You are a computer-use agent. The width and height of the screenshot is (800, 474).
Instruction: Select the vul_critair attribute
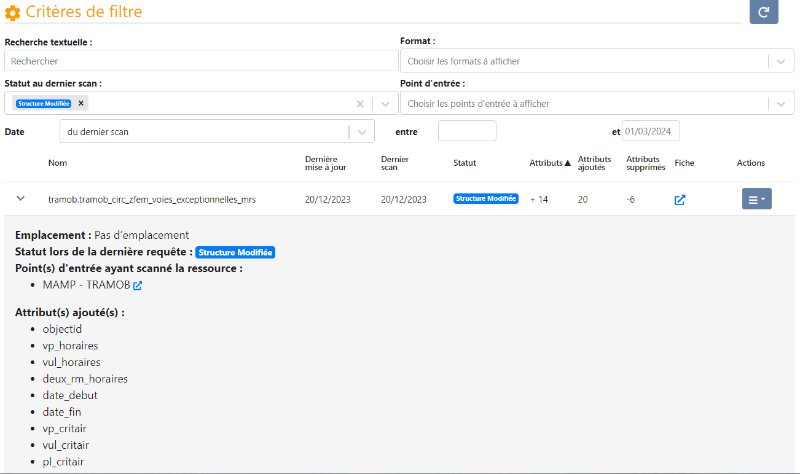click(66, 445)
